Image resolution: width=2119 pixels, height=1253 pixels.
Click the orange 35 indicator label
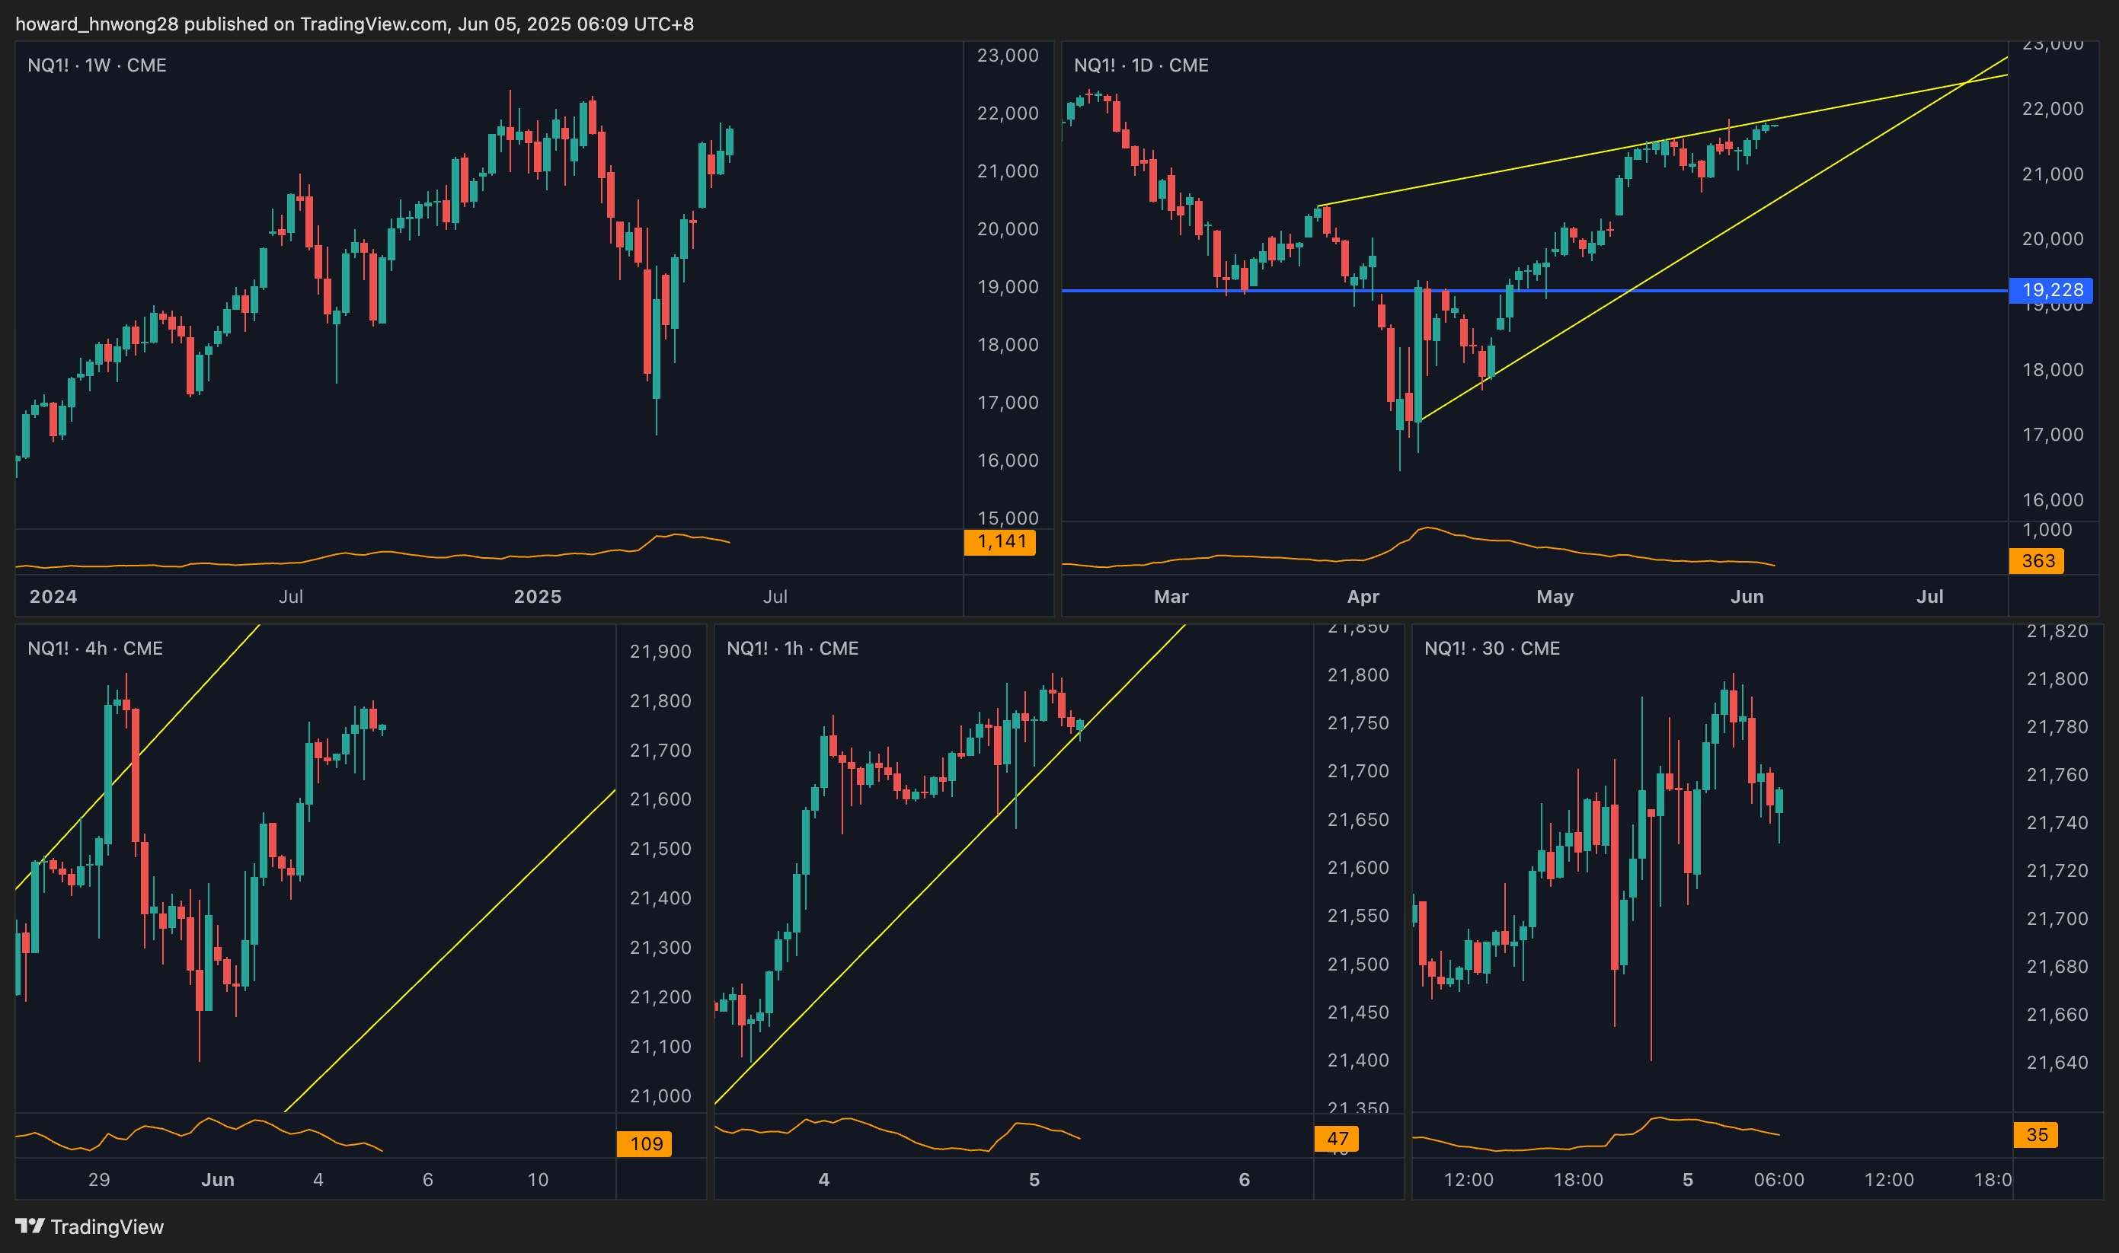(2035, 1135)
